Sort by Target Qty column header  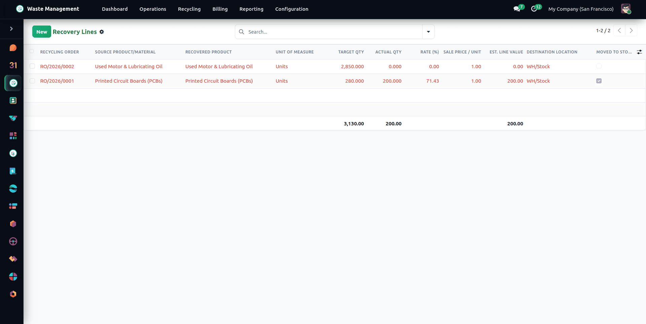pyautogui.click(x=351, y=52)
